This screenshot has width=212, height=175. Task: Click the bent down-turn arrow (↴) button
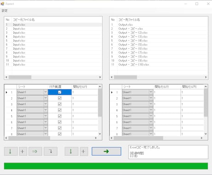pyautogui.click(x=51, y=152)
